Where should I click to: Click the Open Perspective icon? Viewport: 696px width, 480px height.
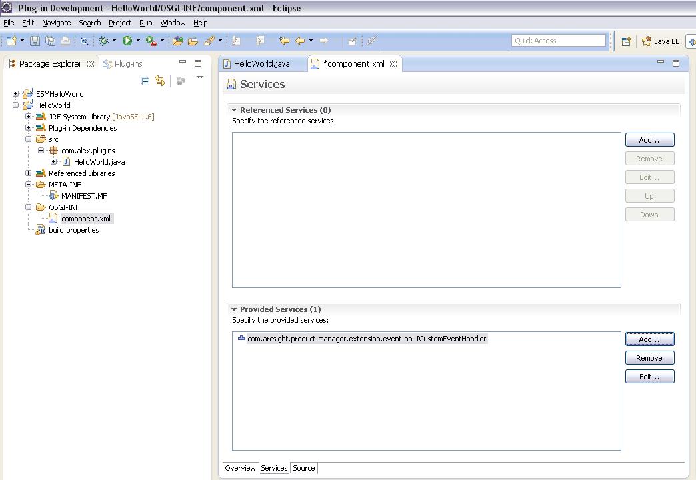[x=626, y=41]
